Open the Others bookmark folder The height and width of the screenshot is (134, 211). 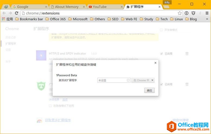pos(97,19)
